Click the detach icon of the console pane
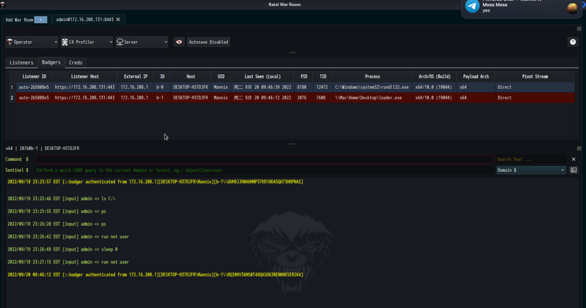The width and height of the screenshot is (586, 308). 579,148
